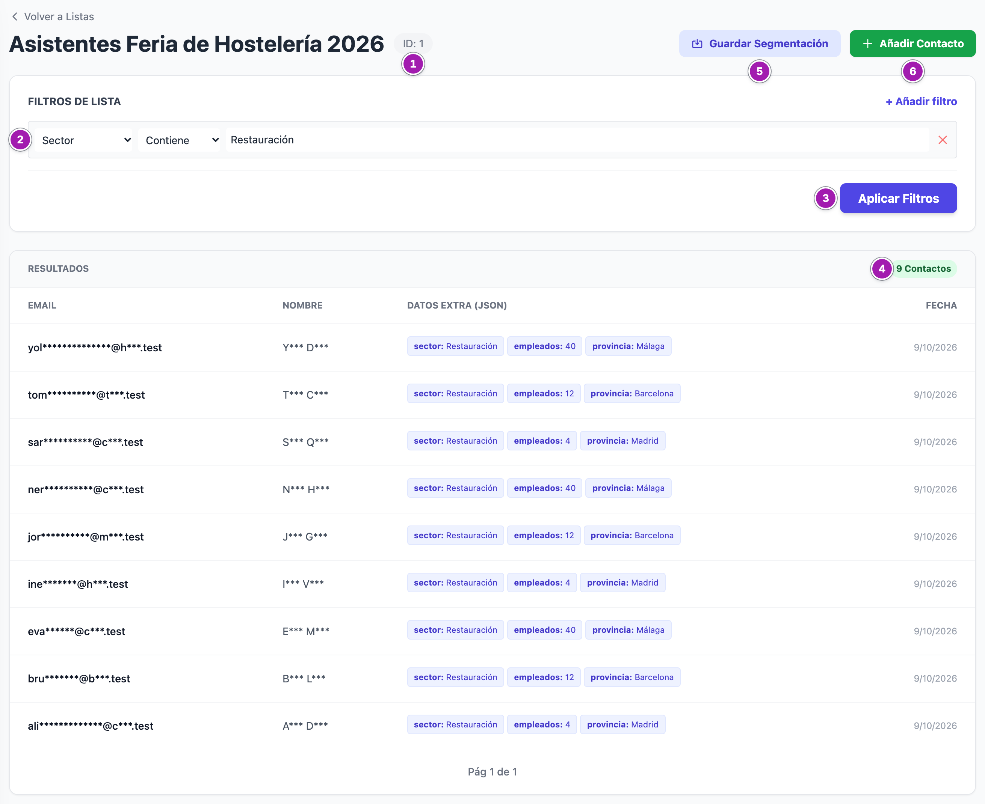
Task: Click the name T*** C***
Action: point(305,394)
